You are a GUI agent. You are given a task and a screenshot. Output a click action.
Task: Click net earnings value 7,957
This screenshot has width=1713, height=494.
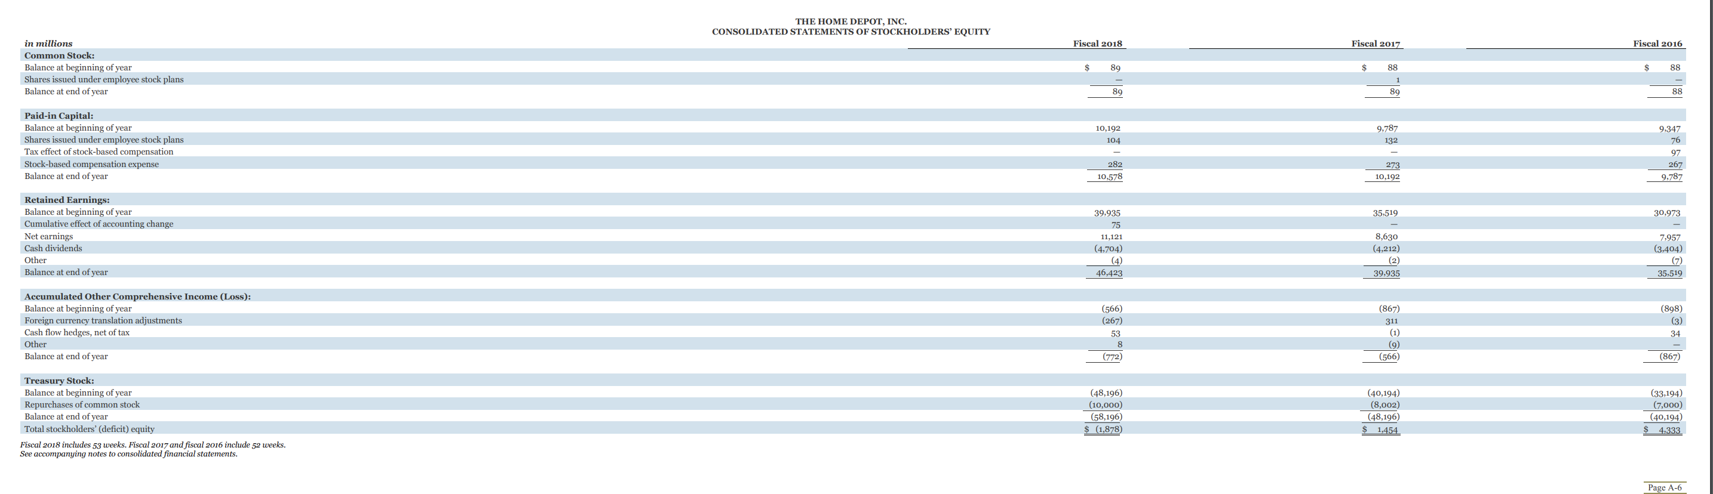(x=1671, y=237)
